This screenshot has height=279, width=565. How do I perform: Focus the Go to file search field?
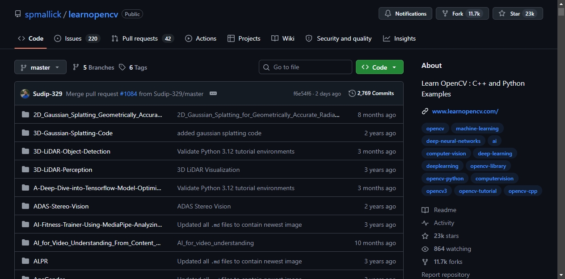pos(305,67)
